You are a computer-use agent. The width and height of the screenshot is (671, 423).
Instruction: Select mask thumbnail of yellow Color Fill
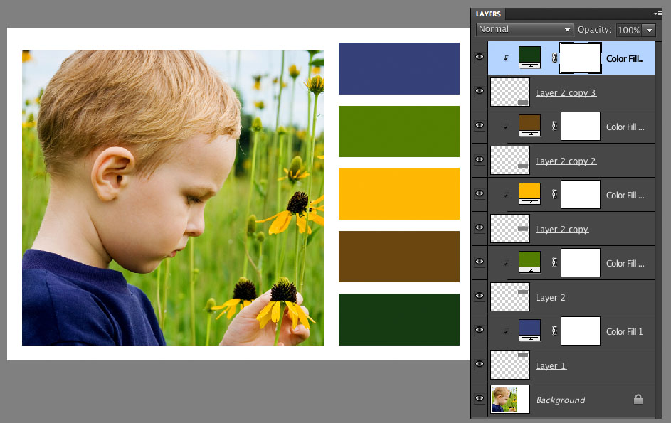pyautogui.click(x=581, y=195)
